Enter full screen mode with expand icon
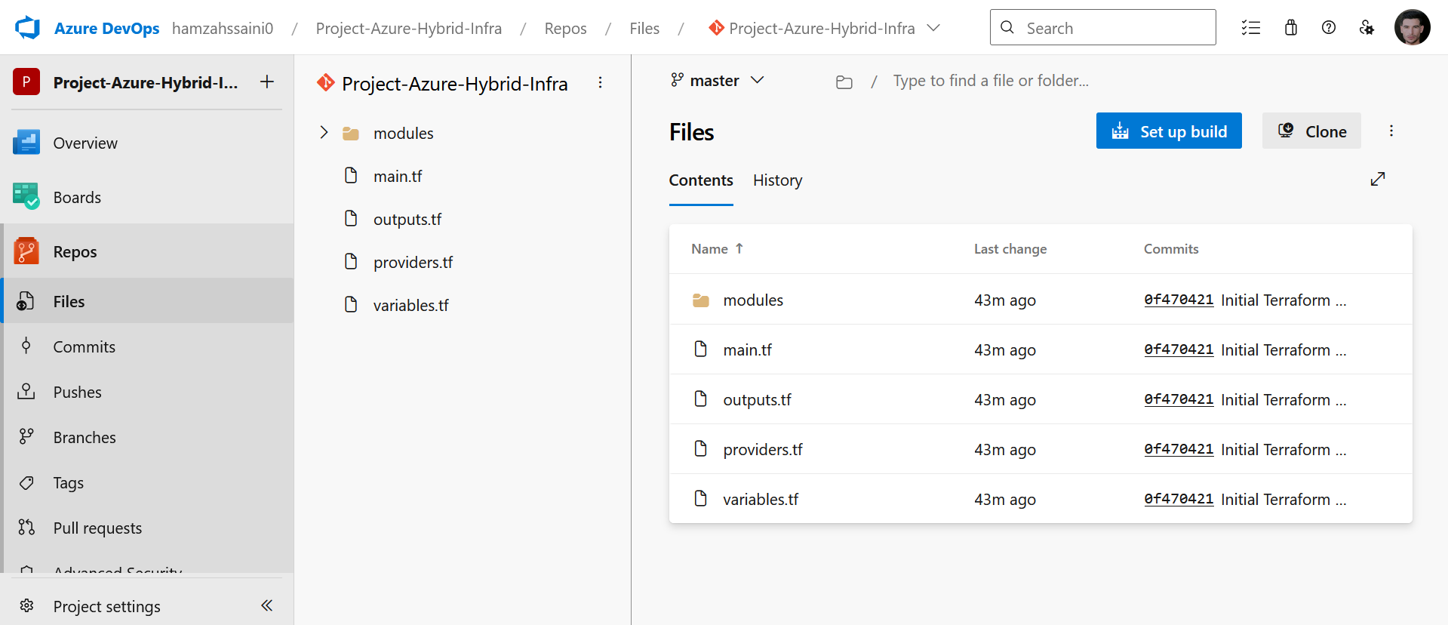The width and height of the screenshot is (1448, 625). coord(1378,179)
